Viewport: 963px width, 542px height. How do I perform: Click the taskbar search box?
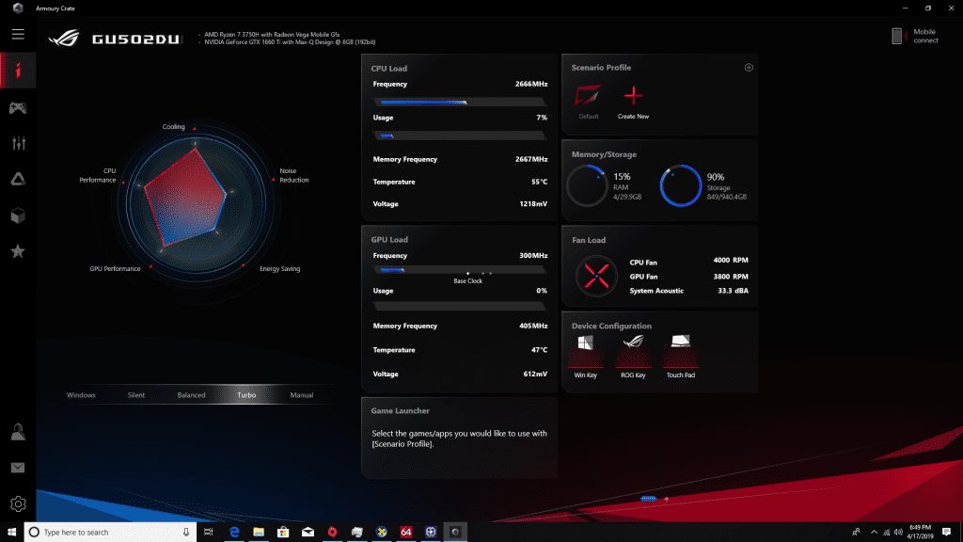click(111, 533)
